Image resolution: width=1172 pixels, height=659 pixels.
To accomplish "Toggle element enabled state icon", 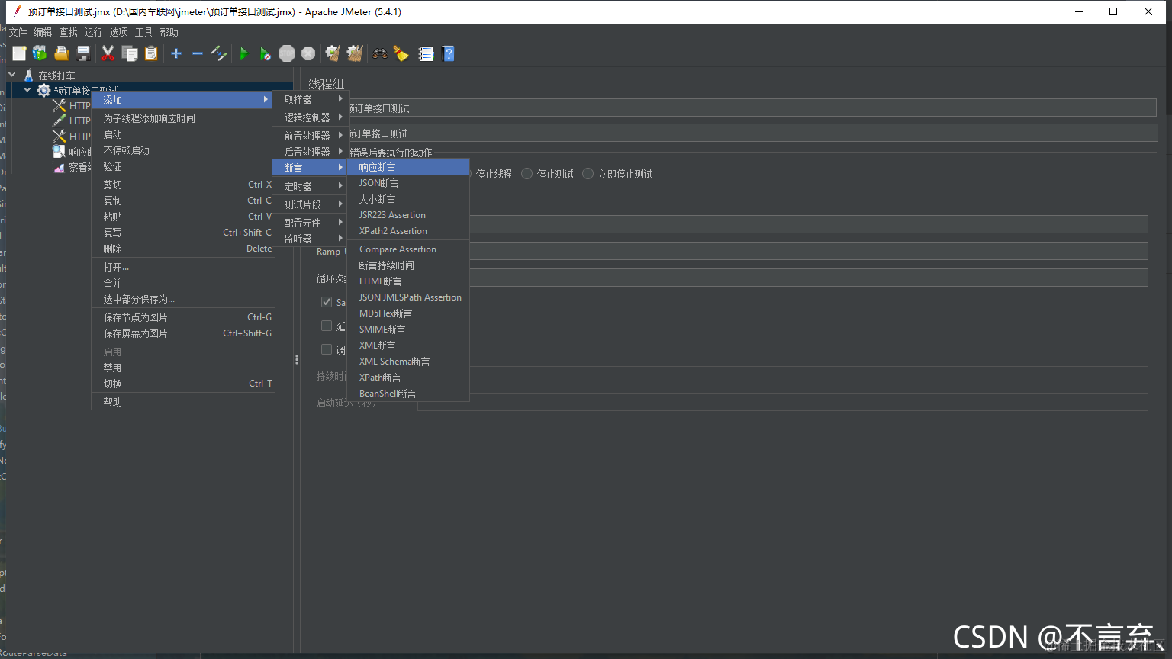I will pyautogui.click(x=219, y=53).
